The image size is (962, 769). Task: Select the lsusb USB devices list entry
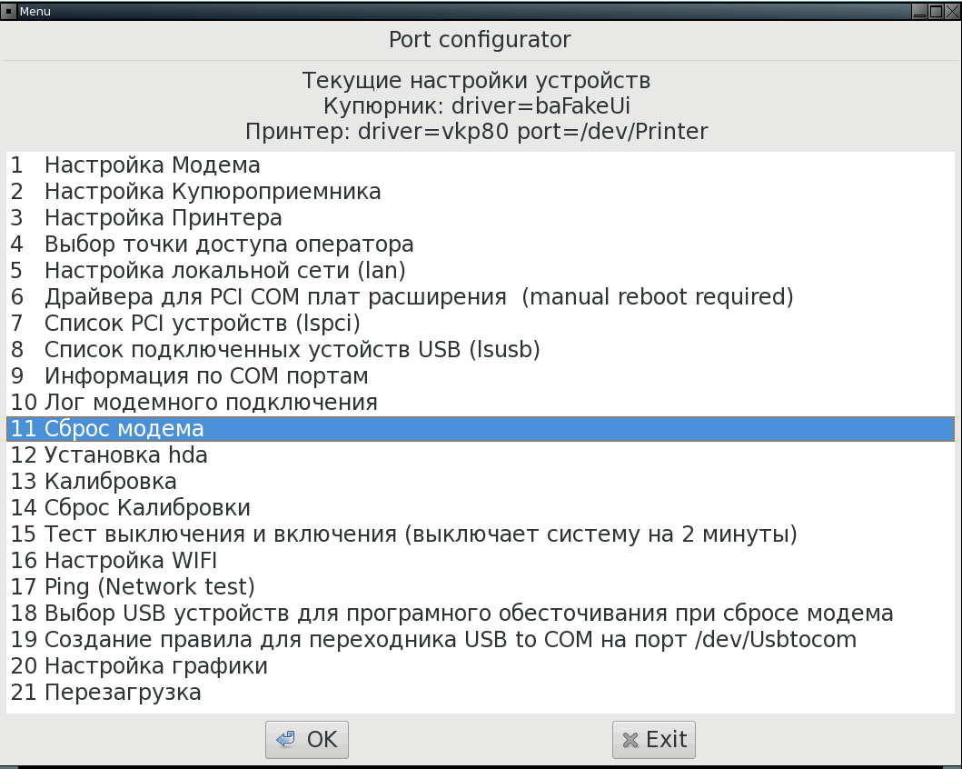tap(292, 350)
